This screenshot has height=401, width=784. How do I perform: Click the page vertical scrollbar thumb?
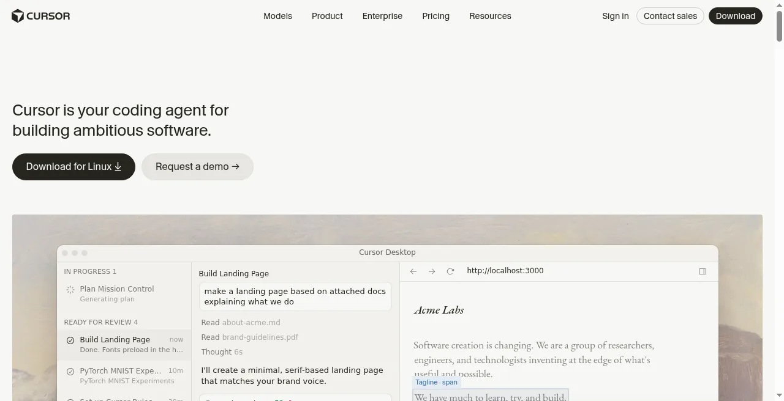pyautogui.click(x=779, y=26)
